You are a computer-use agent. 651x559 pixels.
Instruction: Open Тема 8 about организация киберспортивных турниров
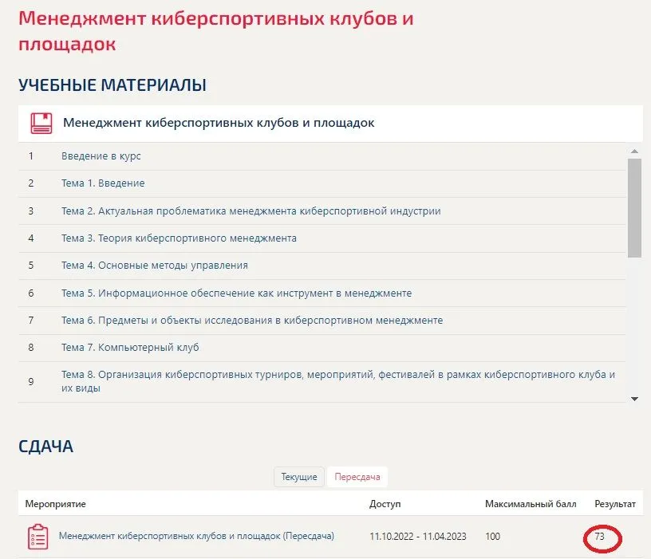(338, 381)
